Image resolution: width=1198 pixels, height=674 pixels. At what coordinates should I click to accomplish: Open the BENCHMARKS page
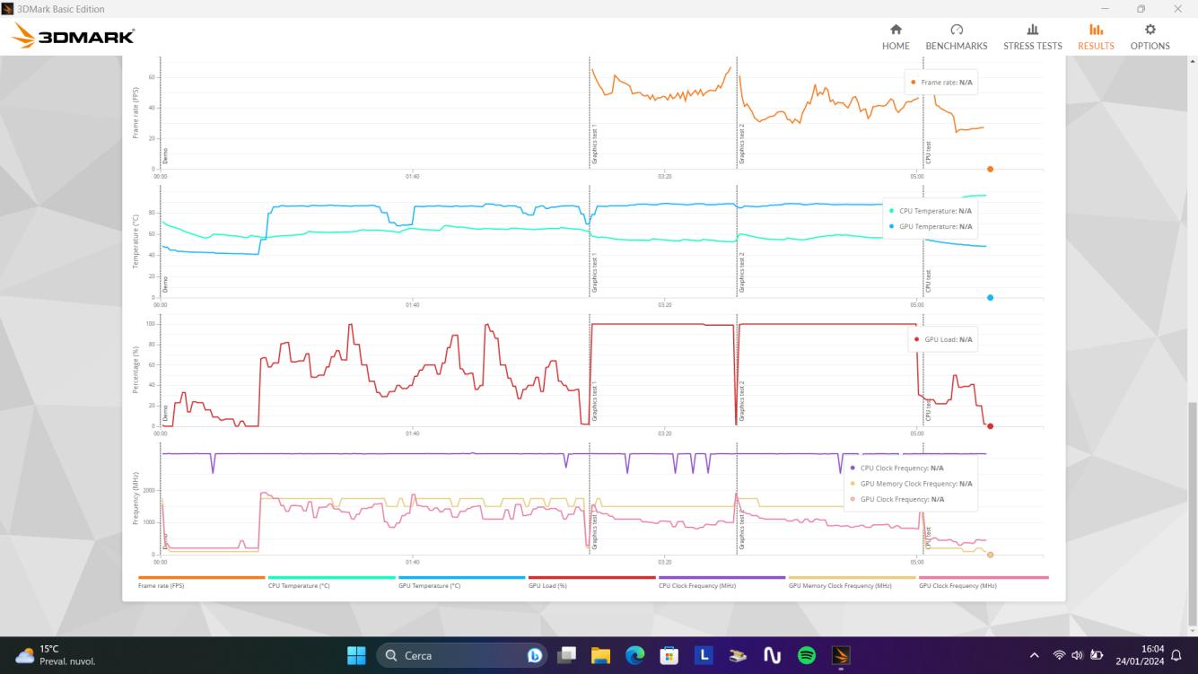pyautogui.click(x=956, y=37)
